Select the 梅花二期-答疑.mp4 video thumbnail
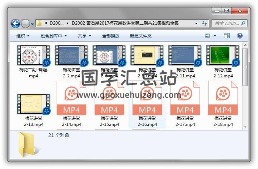This screenshot has width=258, height=169. [33, 56]
